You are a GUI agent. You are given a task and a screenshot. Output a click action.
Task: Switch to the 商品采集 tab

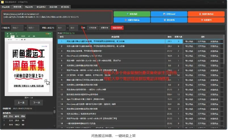(6, 7)
